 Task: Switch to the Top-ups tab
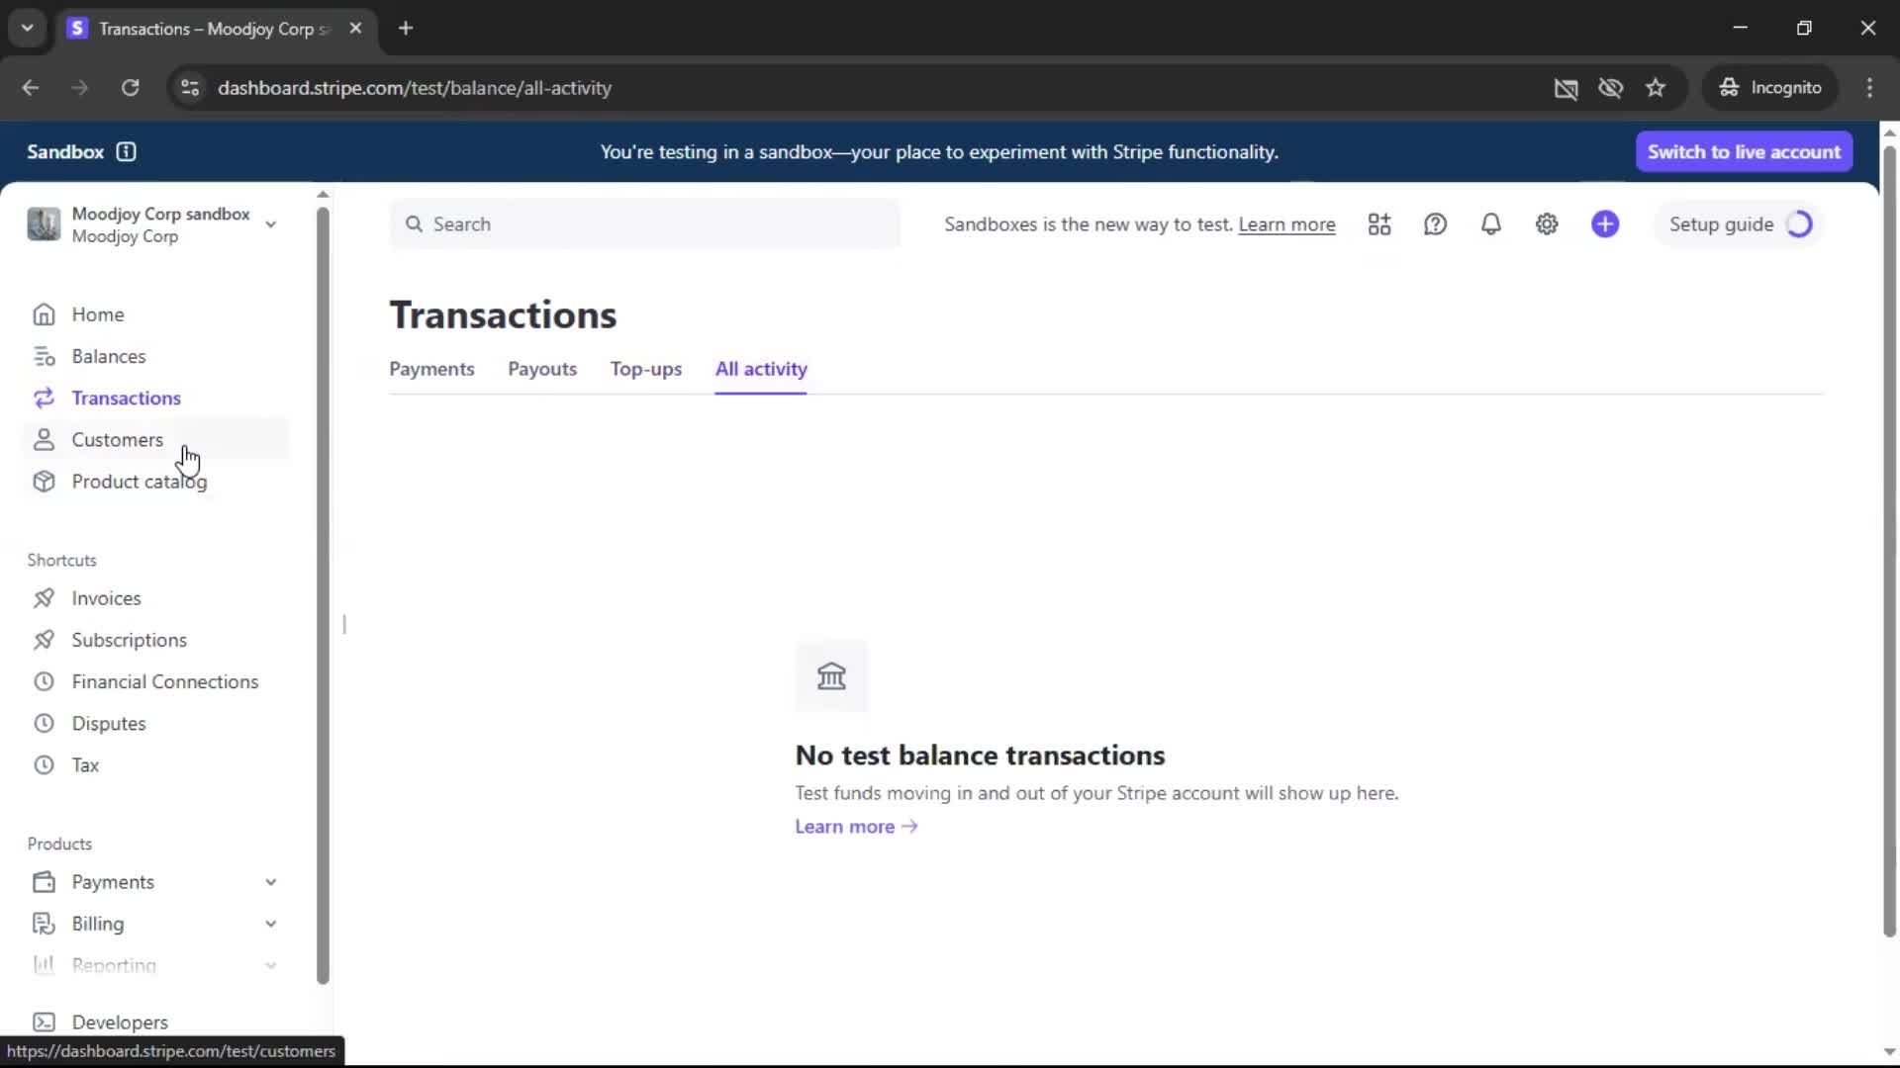(645, 369)
